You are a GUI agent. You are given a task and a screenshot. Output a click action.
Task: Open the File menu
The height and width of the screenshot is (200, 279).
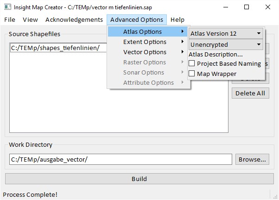click(10, 19)
